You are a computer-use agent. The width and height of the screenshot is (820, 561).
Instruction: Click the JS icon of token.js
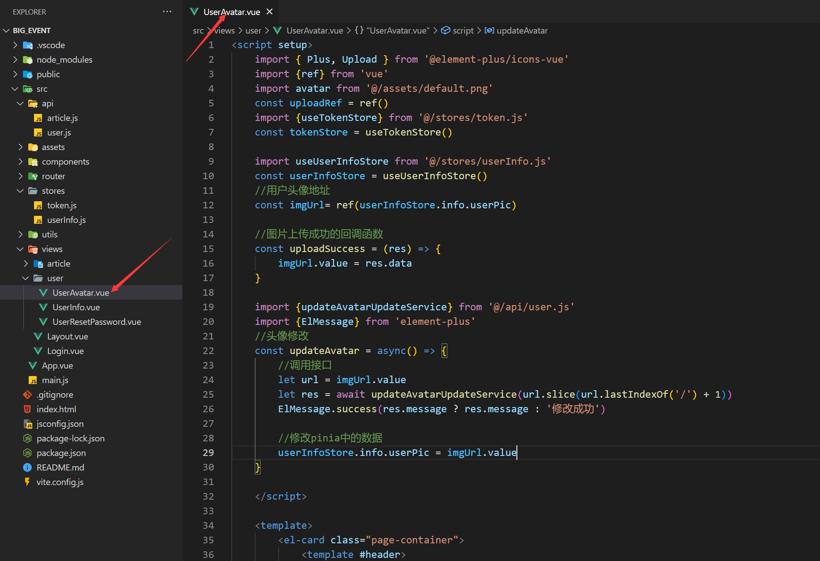[38, 206]
